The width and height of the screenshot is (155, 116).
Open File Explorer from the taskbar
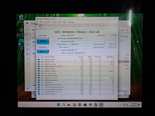[74, 105]
